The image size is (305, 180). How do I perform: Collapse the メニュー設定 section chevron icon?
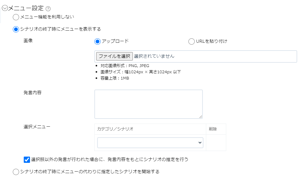click(5, 8)
